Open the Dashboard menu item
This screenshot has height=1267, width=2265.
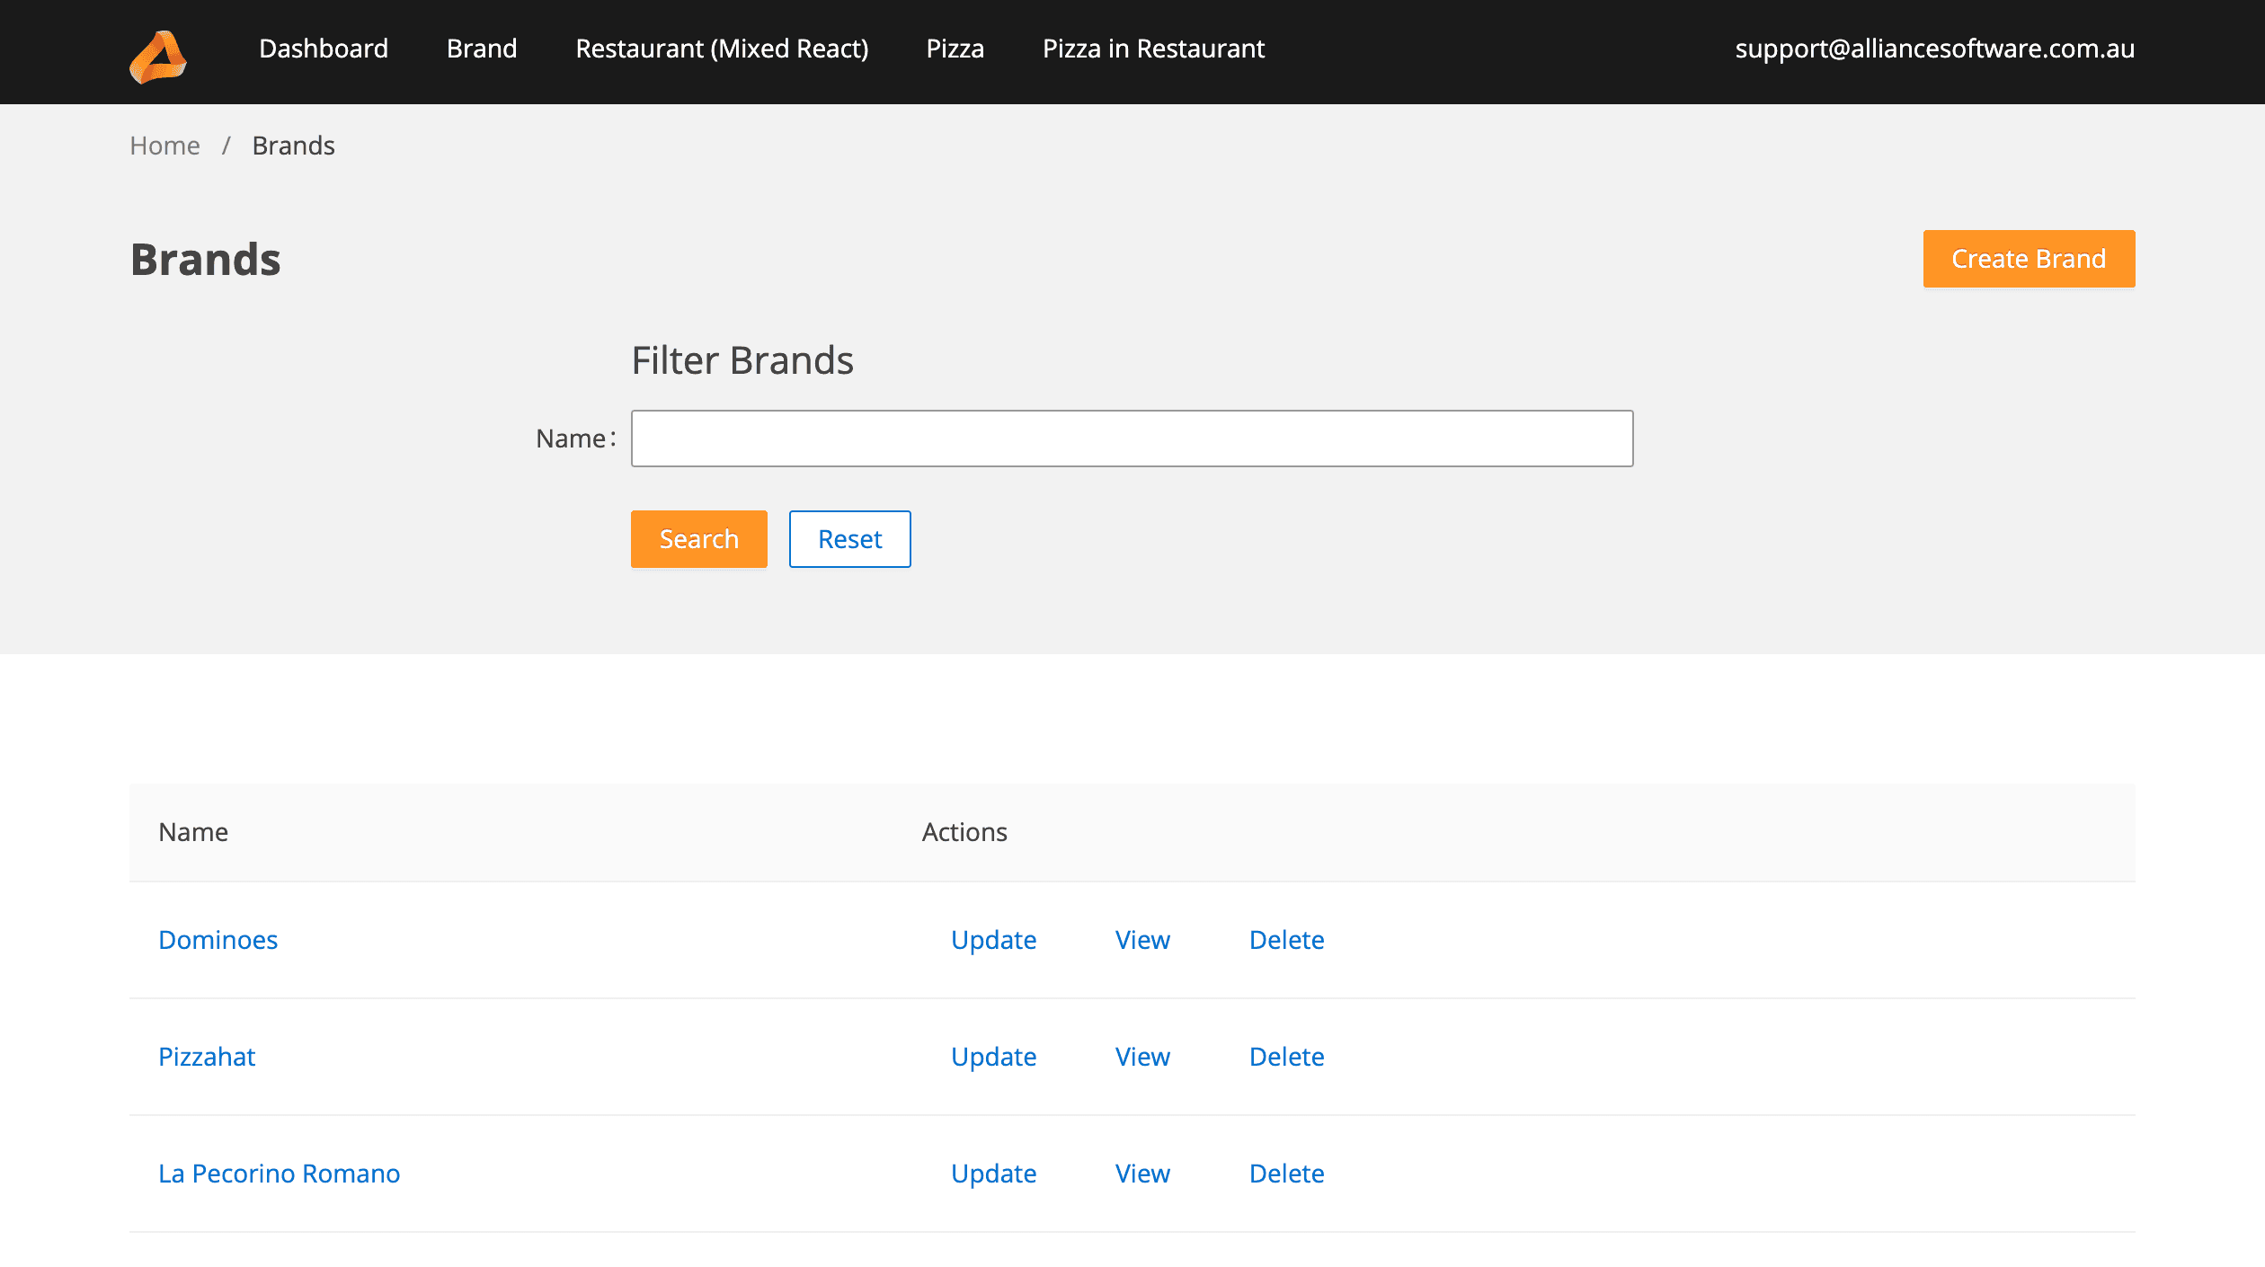[x=324, y=49]
